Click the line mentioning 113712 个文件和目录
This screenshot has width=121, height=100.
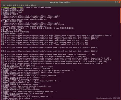click(27, 69)
